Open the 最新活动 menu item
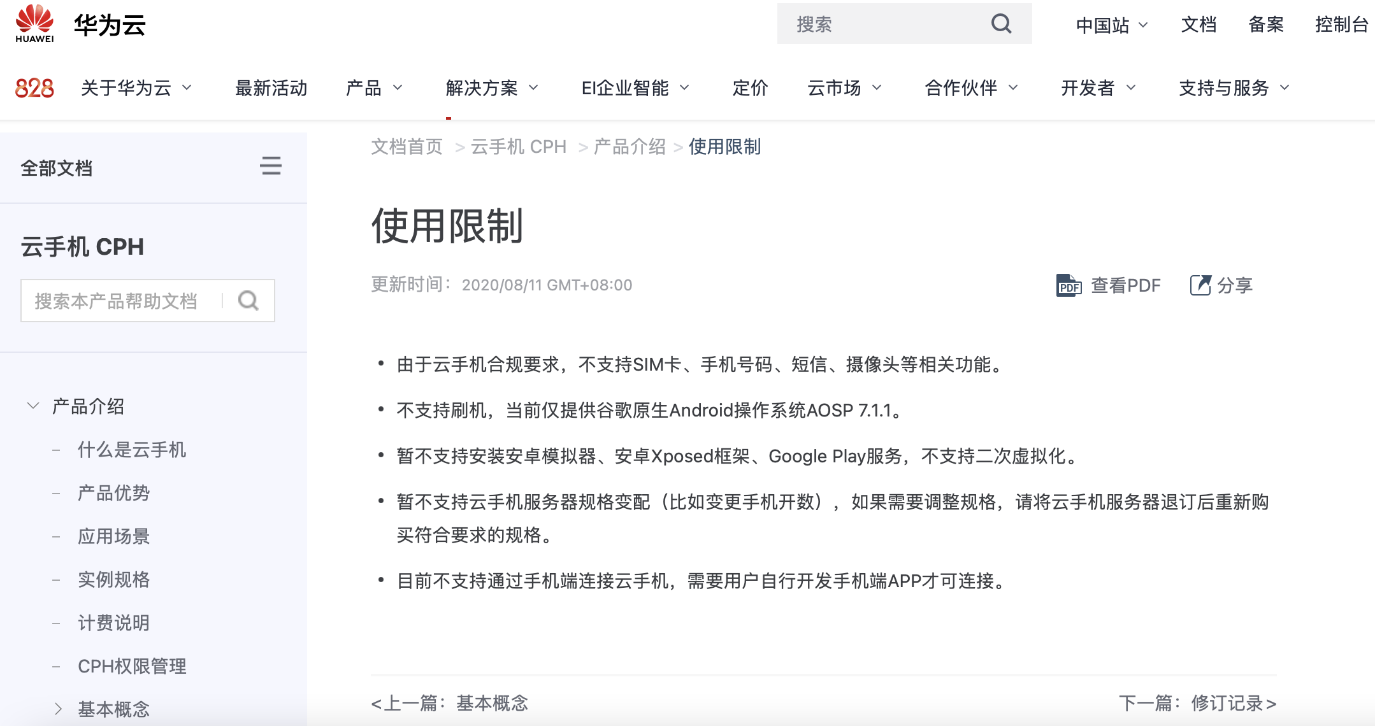The height and width of the screenshot is (726, 1375). (271, 88)
